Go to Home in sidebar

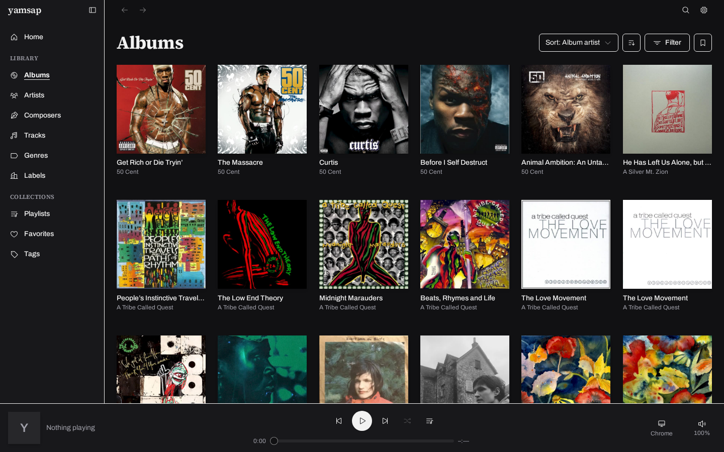point(52,37)
